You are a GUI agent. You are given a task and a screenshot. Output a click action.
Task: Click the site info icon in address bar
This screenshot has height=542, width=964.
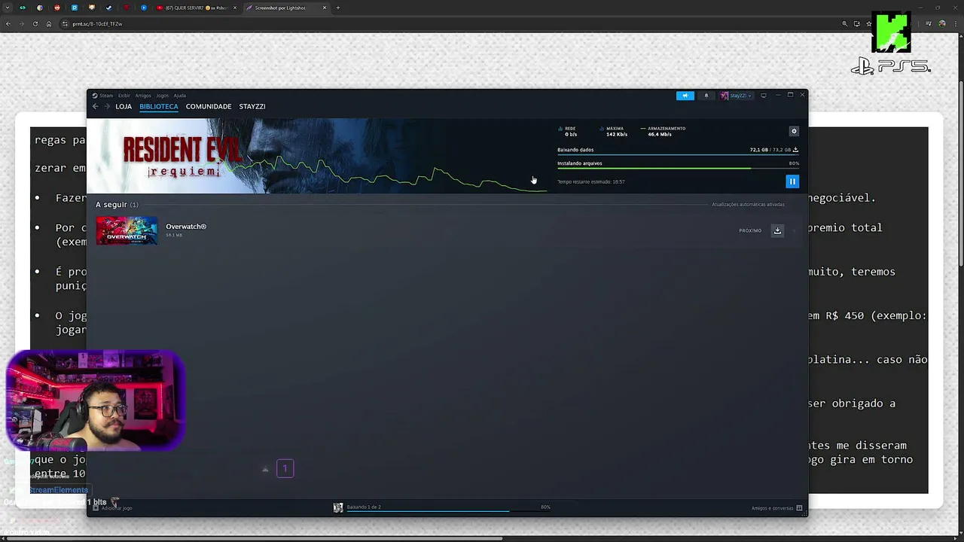(x=65, y=23)
